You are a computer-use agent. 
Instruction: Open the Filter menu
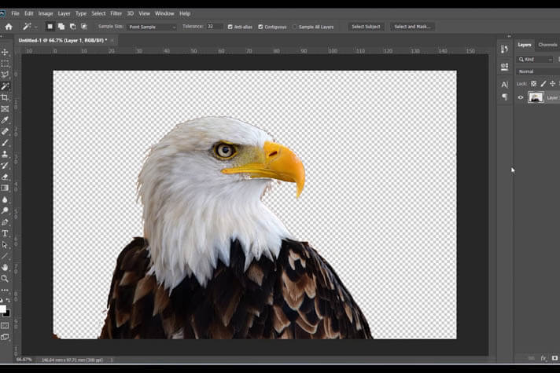click(x=116, y=13)
